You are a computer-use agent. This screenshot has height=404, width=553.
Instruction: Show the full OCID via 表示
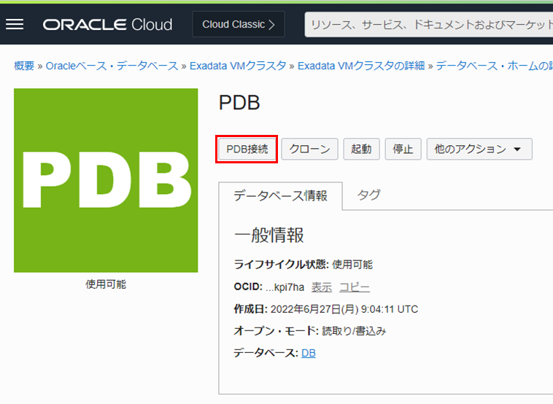point(322,287)
